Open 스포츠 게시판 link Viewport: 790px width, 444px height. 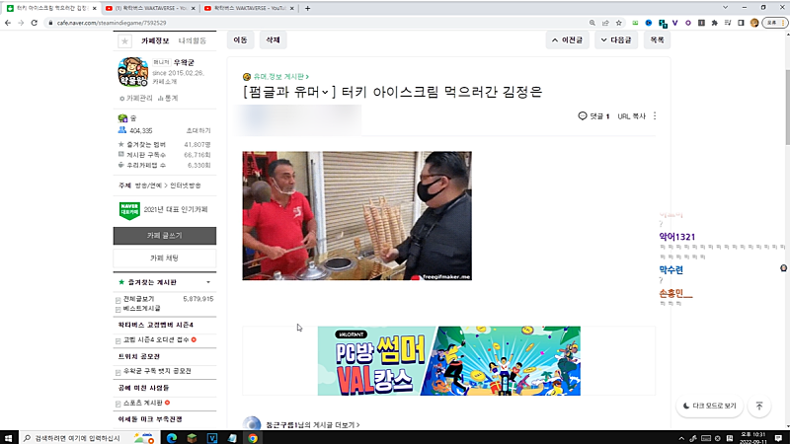pyautogui.click(x=143, y=403)
